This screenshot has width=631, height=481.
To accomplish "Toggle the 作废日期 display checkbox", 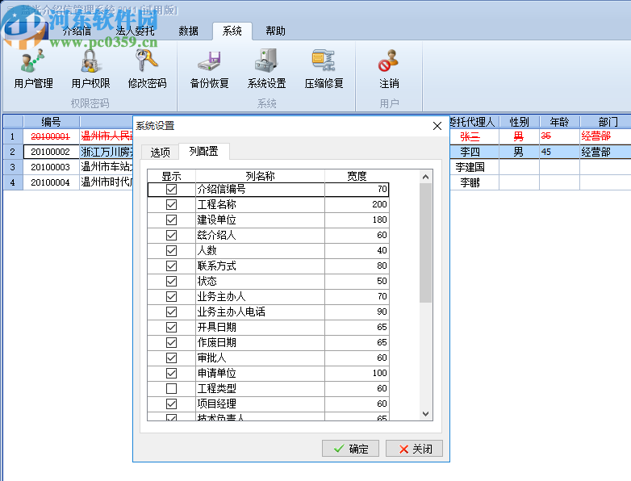I will 171,342.
